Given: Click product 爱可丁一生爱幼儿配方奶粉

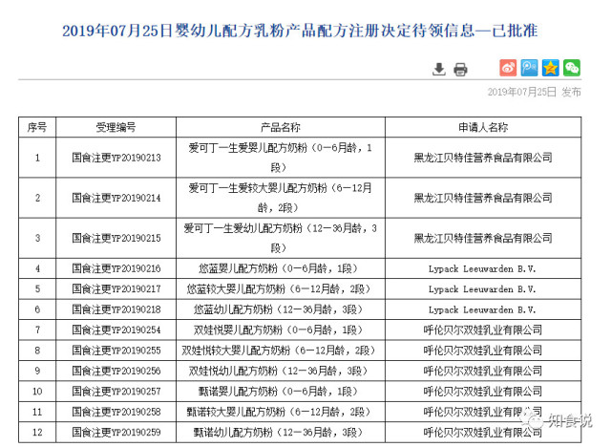Looking at the screenshot, I should tap(281, 238).
